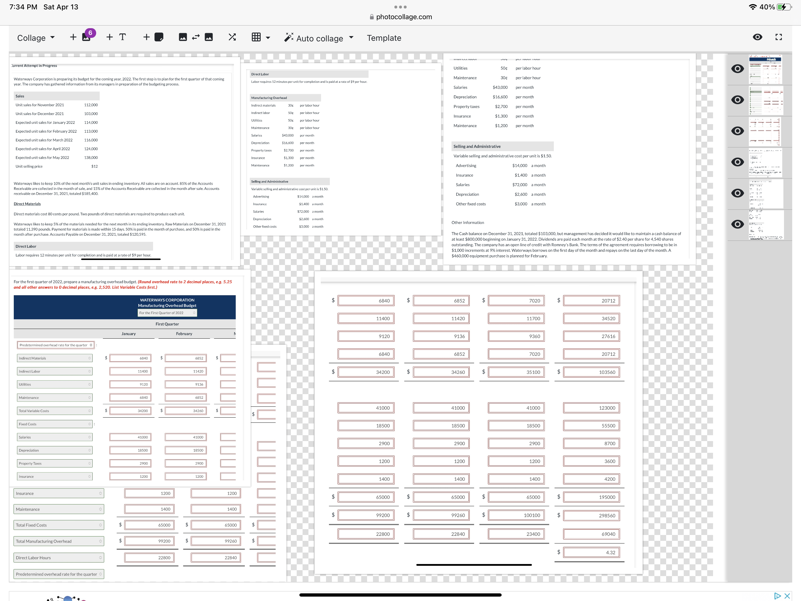Toggle visibility of the second sidebar image
Screen dimensions: 801x601
pos(737,100)
